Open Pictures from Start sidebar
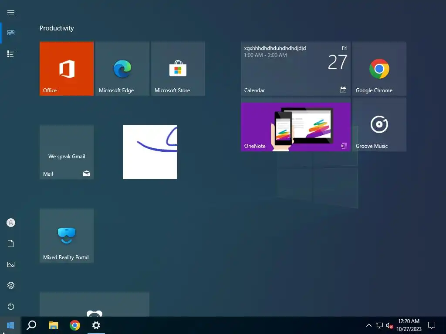This screenshot has width=446, height=334. click(11, 264)
